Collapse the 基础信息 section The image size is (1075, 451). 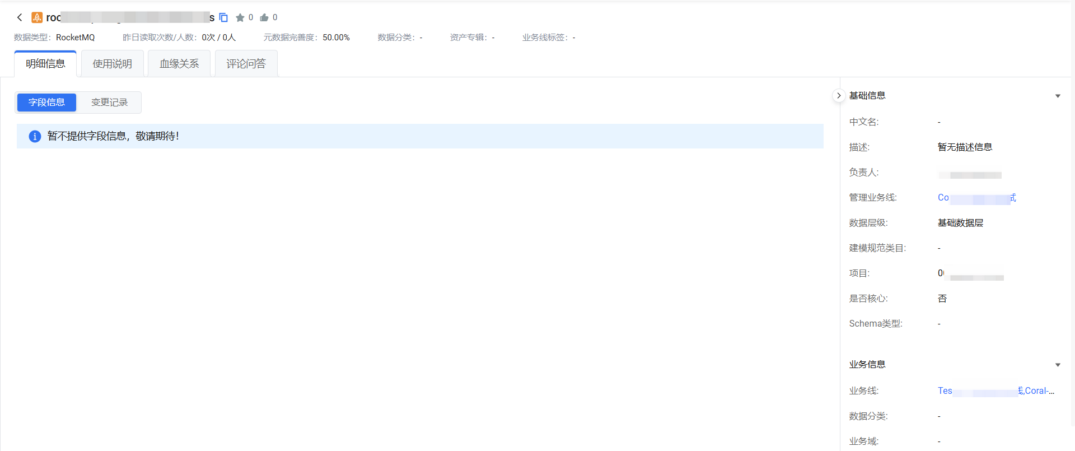[1058, 96]
